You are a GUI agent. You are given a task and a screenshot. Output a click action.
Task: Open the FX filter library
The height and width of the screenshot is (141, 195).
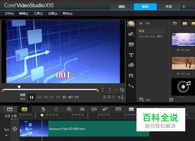[131, 76]
